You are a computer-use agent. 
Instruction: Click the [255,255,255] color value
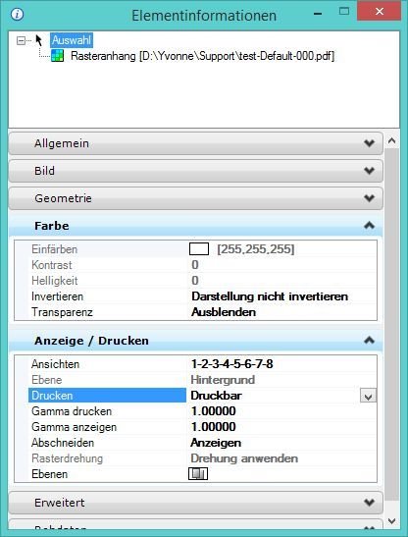[x=256, y=249]
